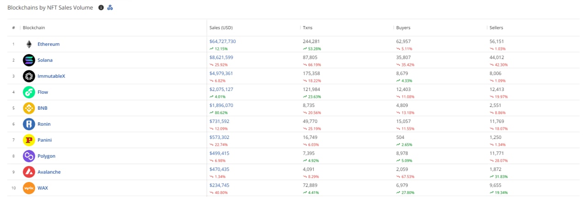587x197 pixels.
Task: Open the Solana blockchain link
Action: [x=45, y=60]
